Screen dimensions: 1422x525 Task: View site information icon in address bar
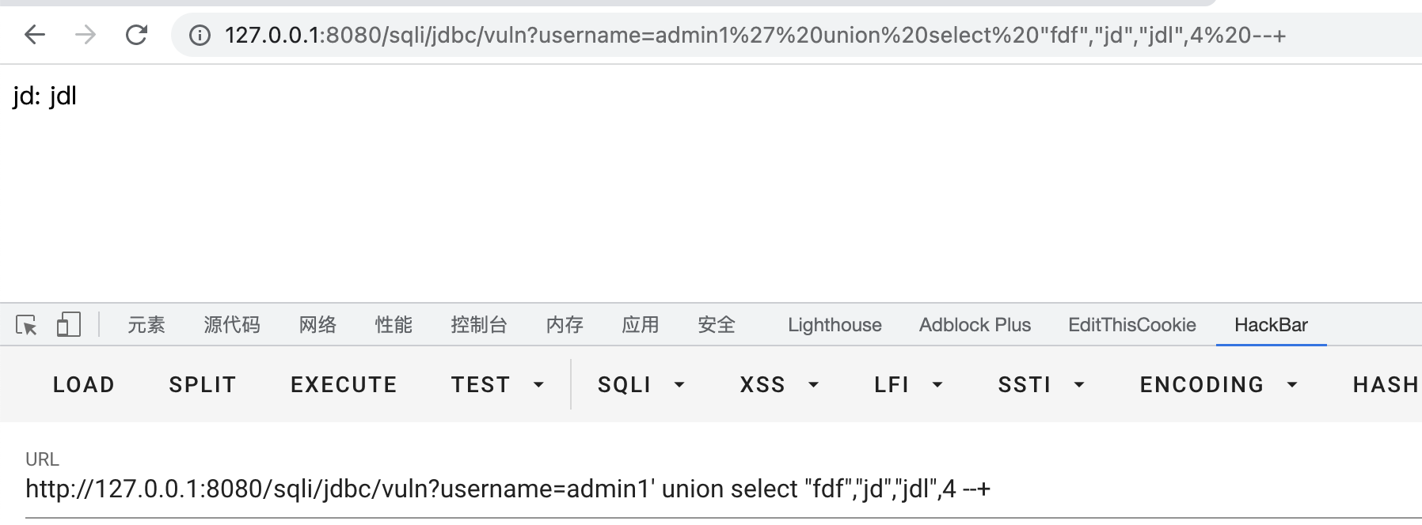[x=200, y=36]
